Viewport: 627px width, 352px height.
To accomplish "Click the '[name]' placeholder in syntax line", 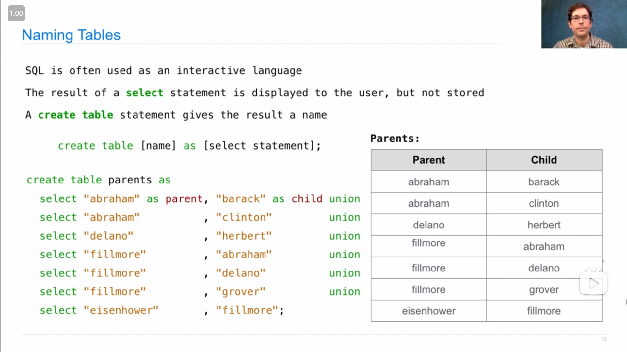I will pyautogui.click(x=158, y=146).
